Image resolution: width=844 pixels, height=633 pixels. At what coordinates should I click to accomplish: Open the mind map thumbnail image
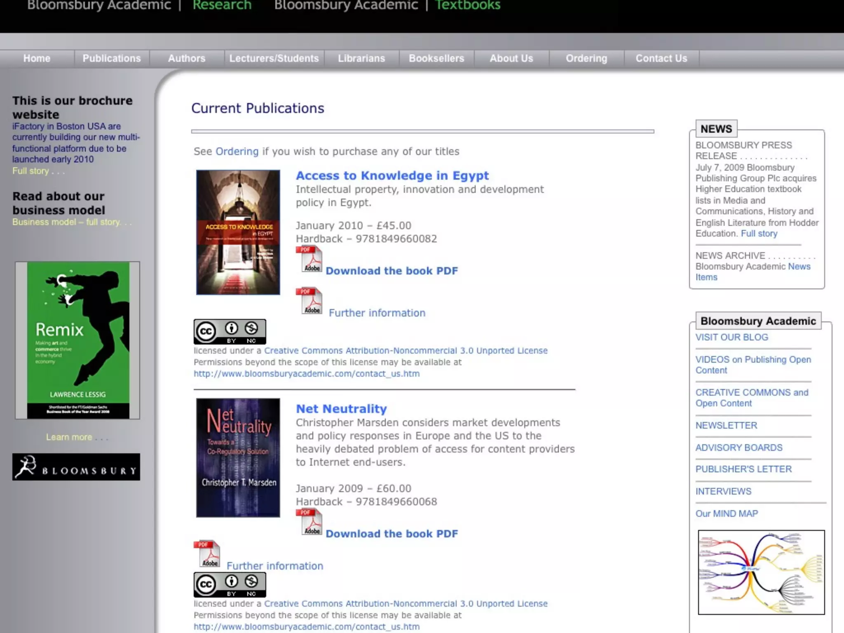(x=761, y=572)
